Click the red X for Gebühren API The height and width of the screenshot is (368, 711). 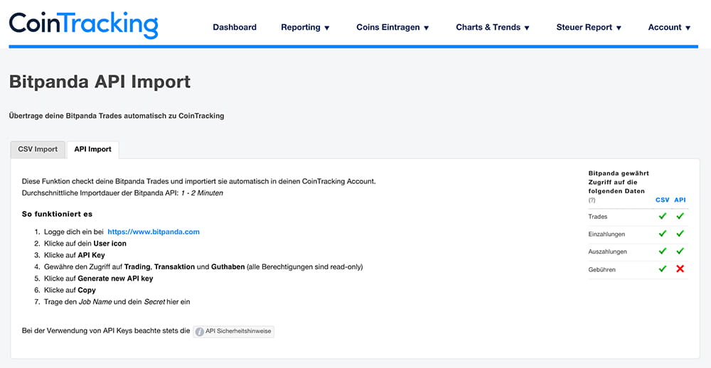click(x=680, y=269)
